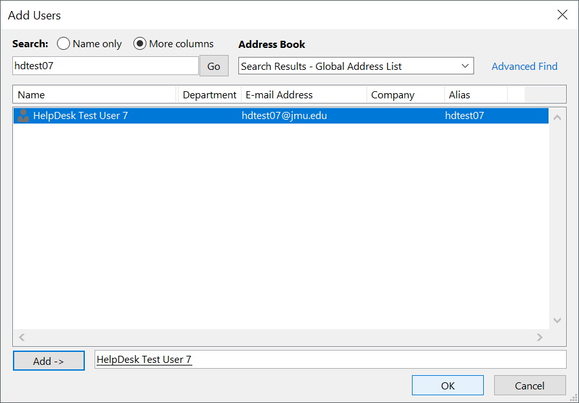The width and height of the screenshot is (579, 403).
Task: Click the user icon beside HelpDesk Test User 7
Action: pyautogui.click(x=23, y=115)
